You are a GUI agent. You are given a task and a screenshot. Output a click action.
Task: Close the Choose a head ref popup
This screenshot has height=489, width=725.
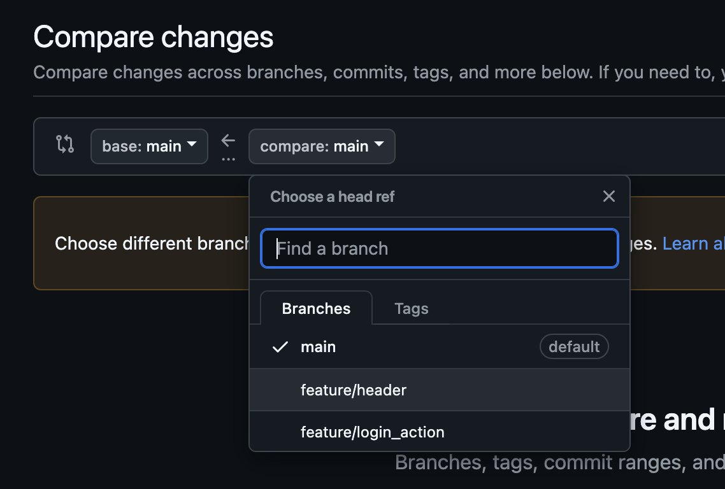[x=609, y=197]
